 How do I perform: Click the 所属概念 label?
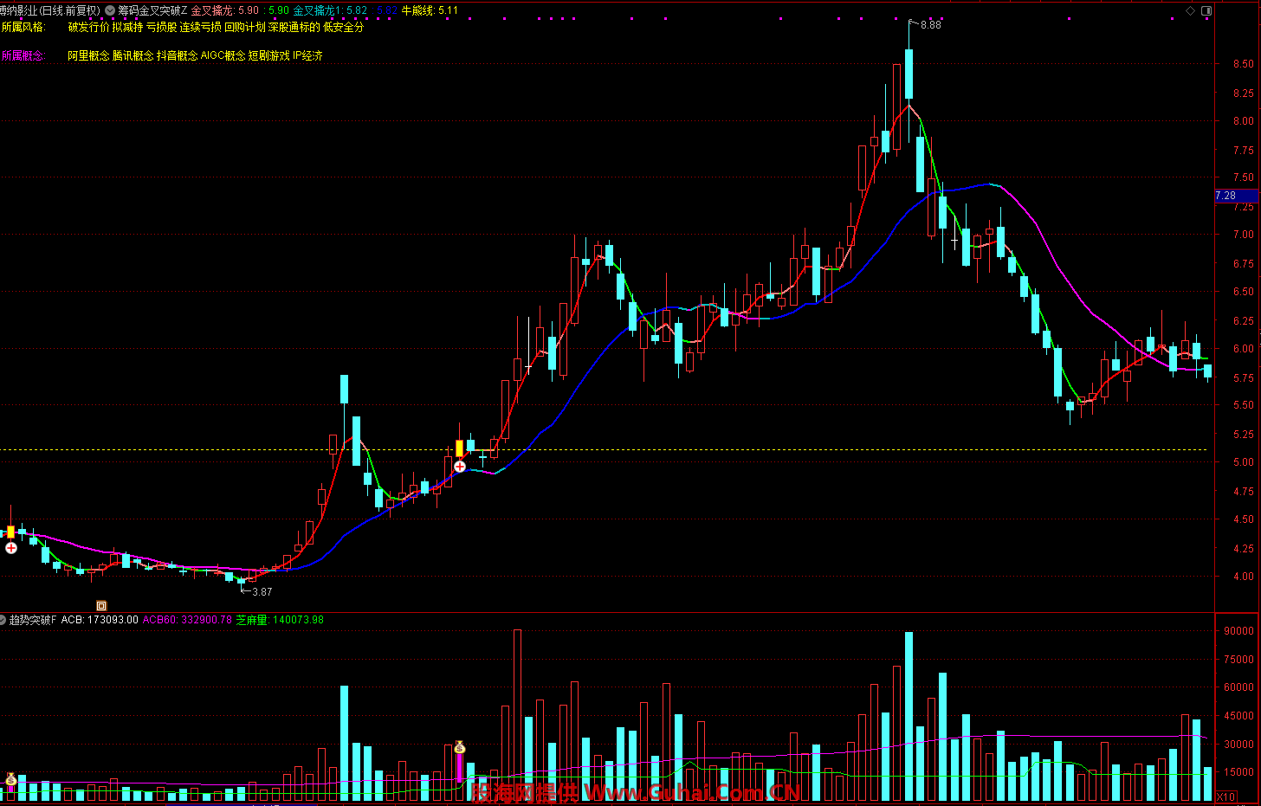coord(23,55)
